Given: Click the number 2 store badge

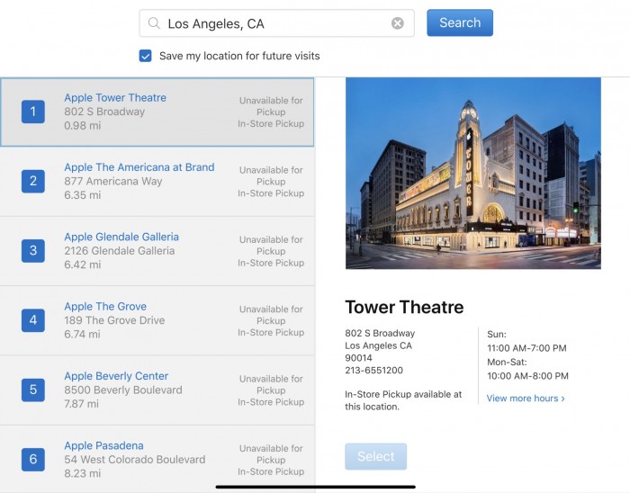Looking at the screenshot, I should click(x=33, y=181).
